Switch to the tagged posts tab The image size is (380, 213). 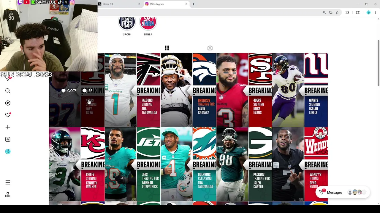pos(210,48)
